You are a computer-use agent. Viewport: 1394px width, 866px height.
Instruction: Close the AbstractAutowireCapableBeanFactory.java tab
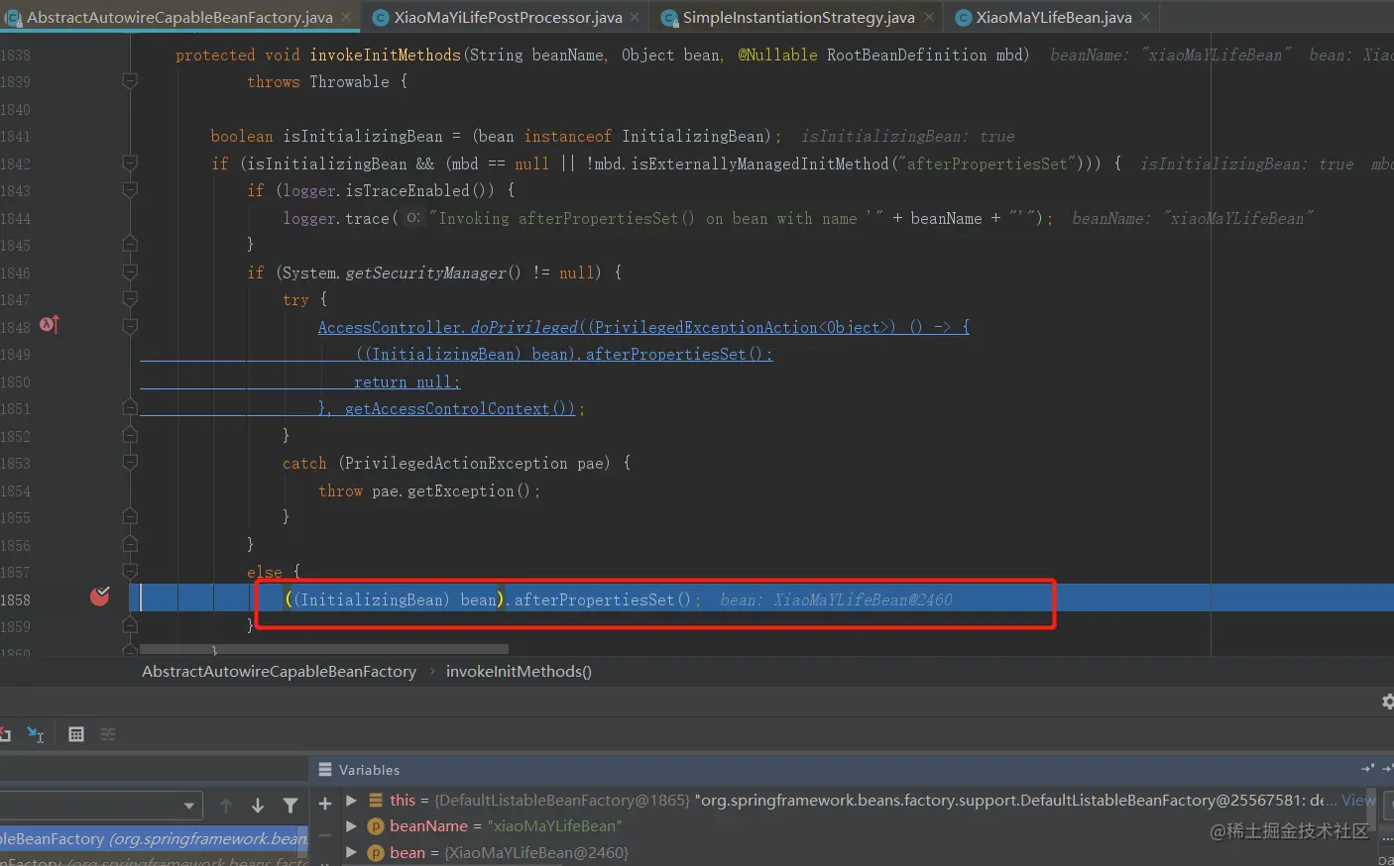click(346, 17)
